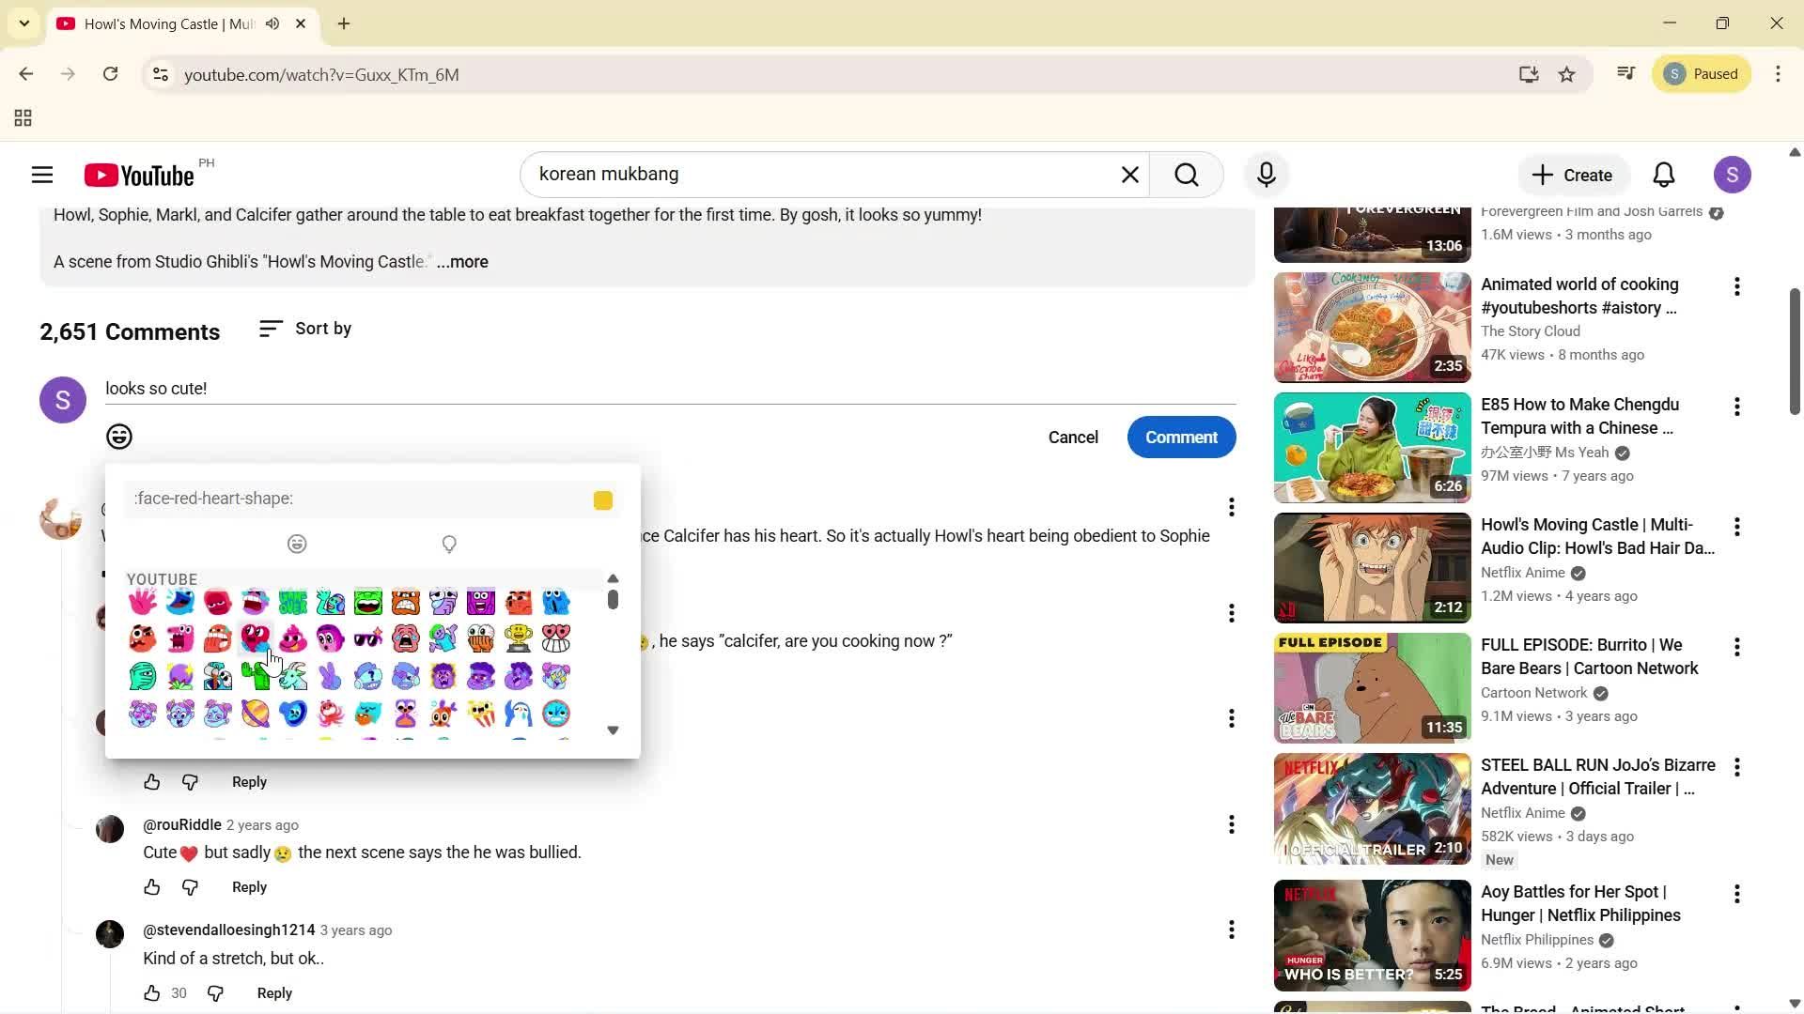Open the emoji picker smiley below the comment box

click(118, 437)
